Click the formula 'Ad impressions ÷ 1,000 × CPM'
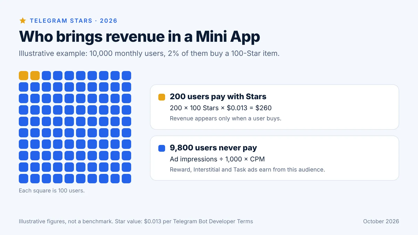 [x=217, y=159]
